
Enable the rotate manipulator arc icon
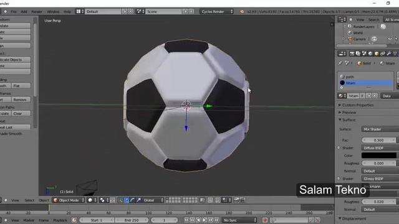coord(132,200)
